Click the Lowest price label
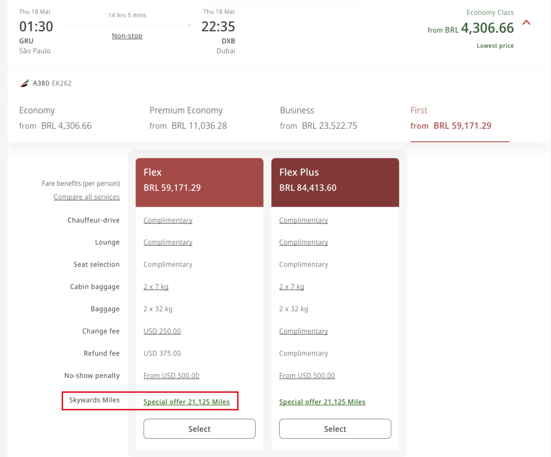 495,46
